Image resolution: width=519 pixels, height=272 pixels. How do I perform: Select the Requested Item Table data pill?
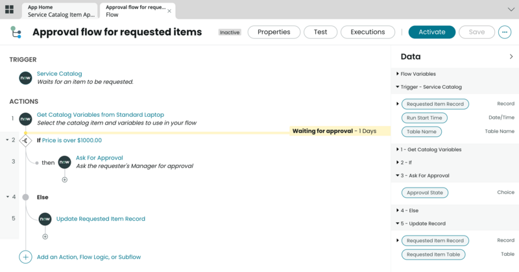(433, 254)
